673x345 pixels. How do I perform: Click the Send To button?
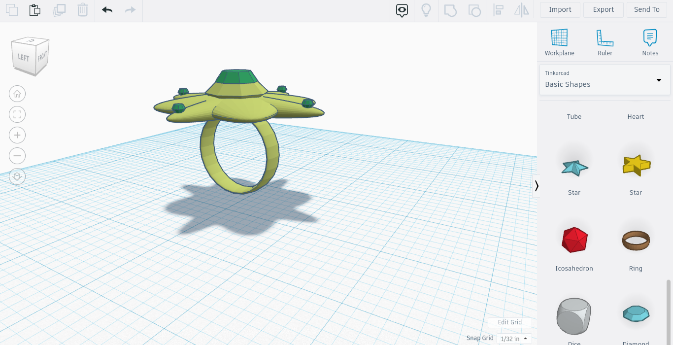[647, 10]
